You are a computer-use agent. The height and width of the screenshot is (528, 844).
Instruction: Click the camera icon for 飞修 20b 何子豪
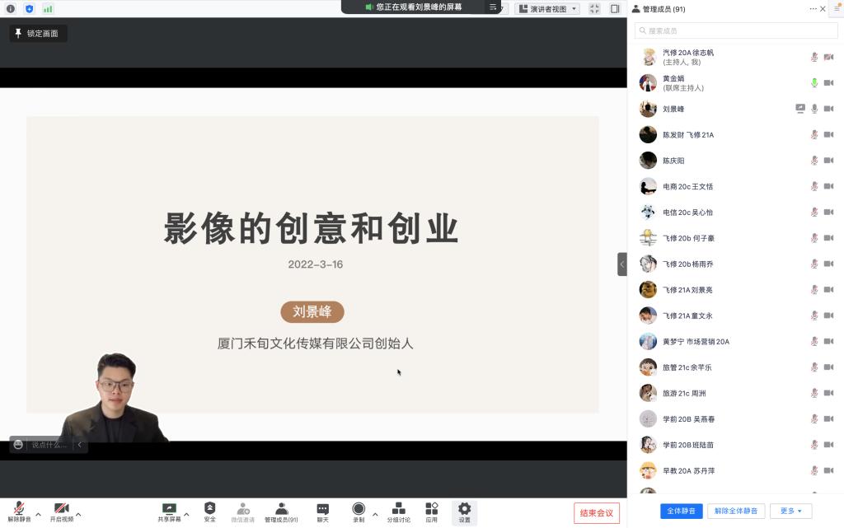pos(828,238)
